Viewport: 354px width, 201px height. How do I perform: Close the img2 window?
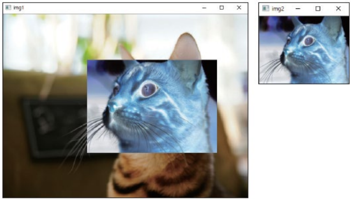coord(338,9)
